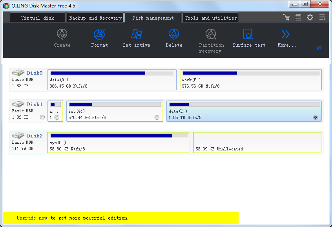Click the data(D:) partition label

coord(59,80)
